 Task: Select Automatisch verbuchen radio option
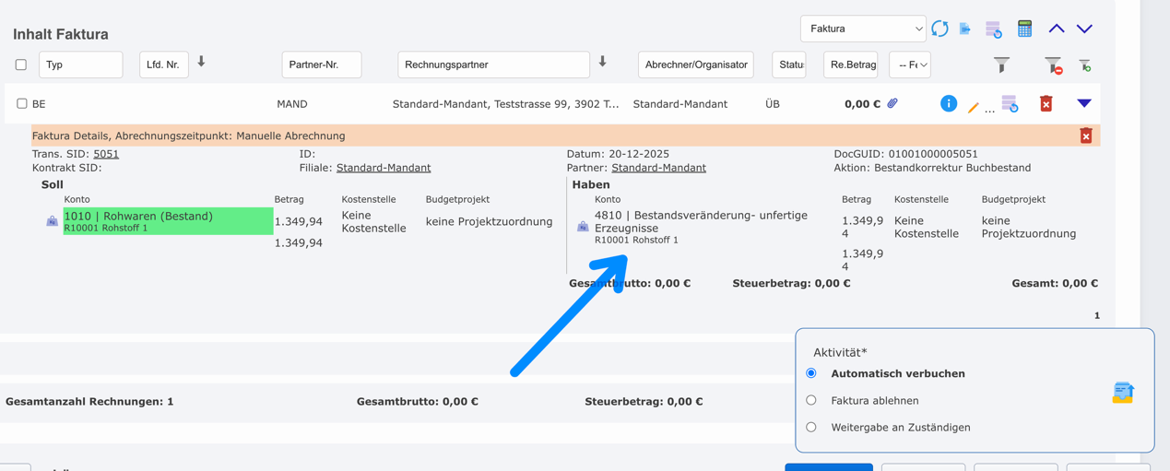tap(811, 373)
